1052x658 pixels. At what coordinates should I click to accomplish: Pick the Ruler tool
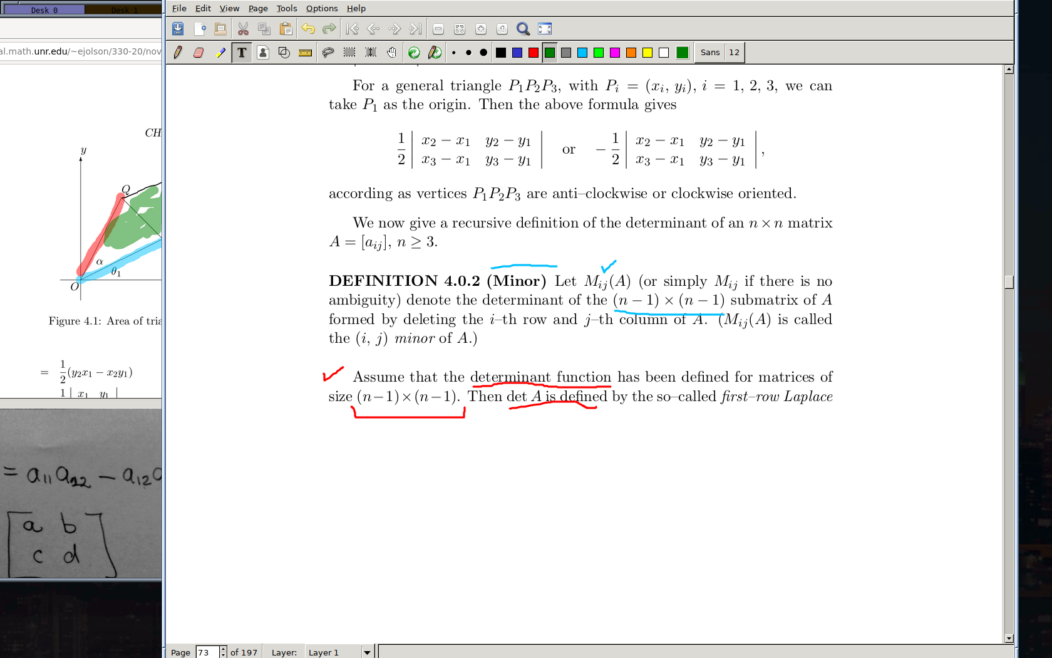305,53
